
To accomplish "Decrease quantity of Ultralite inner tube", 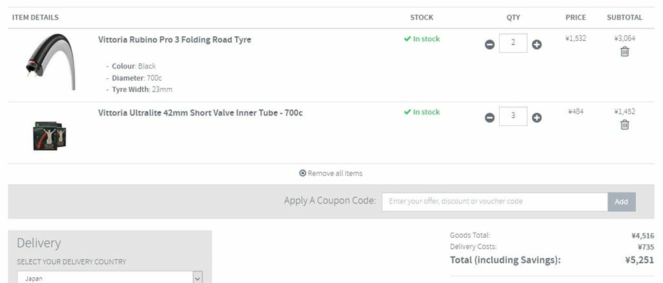I will tap(489, 118).
